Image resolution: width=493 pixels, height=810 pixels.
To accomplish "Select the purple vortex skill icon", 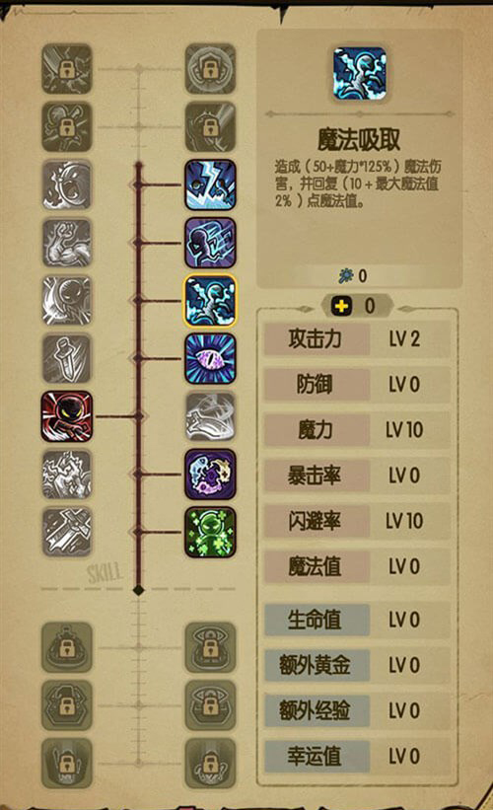I will point(211,475).
